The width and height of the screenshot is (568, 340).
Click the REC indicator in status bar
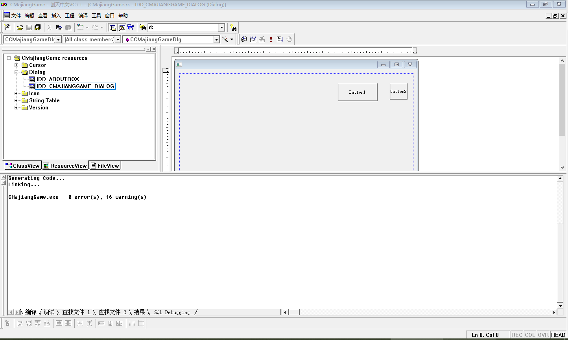(517, 335)
